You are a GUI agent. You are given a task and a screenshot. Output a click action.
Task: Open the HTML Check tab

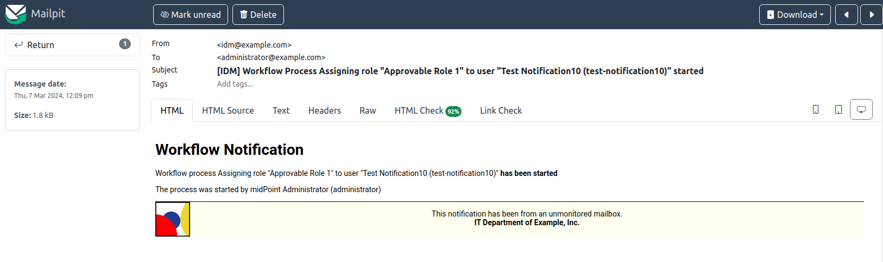click(x=419, y=110)
